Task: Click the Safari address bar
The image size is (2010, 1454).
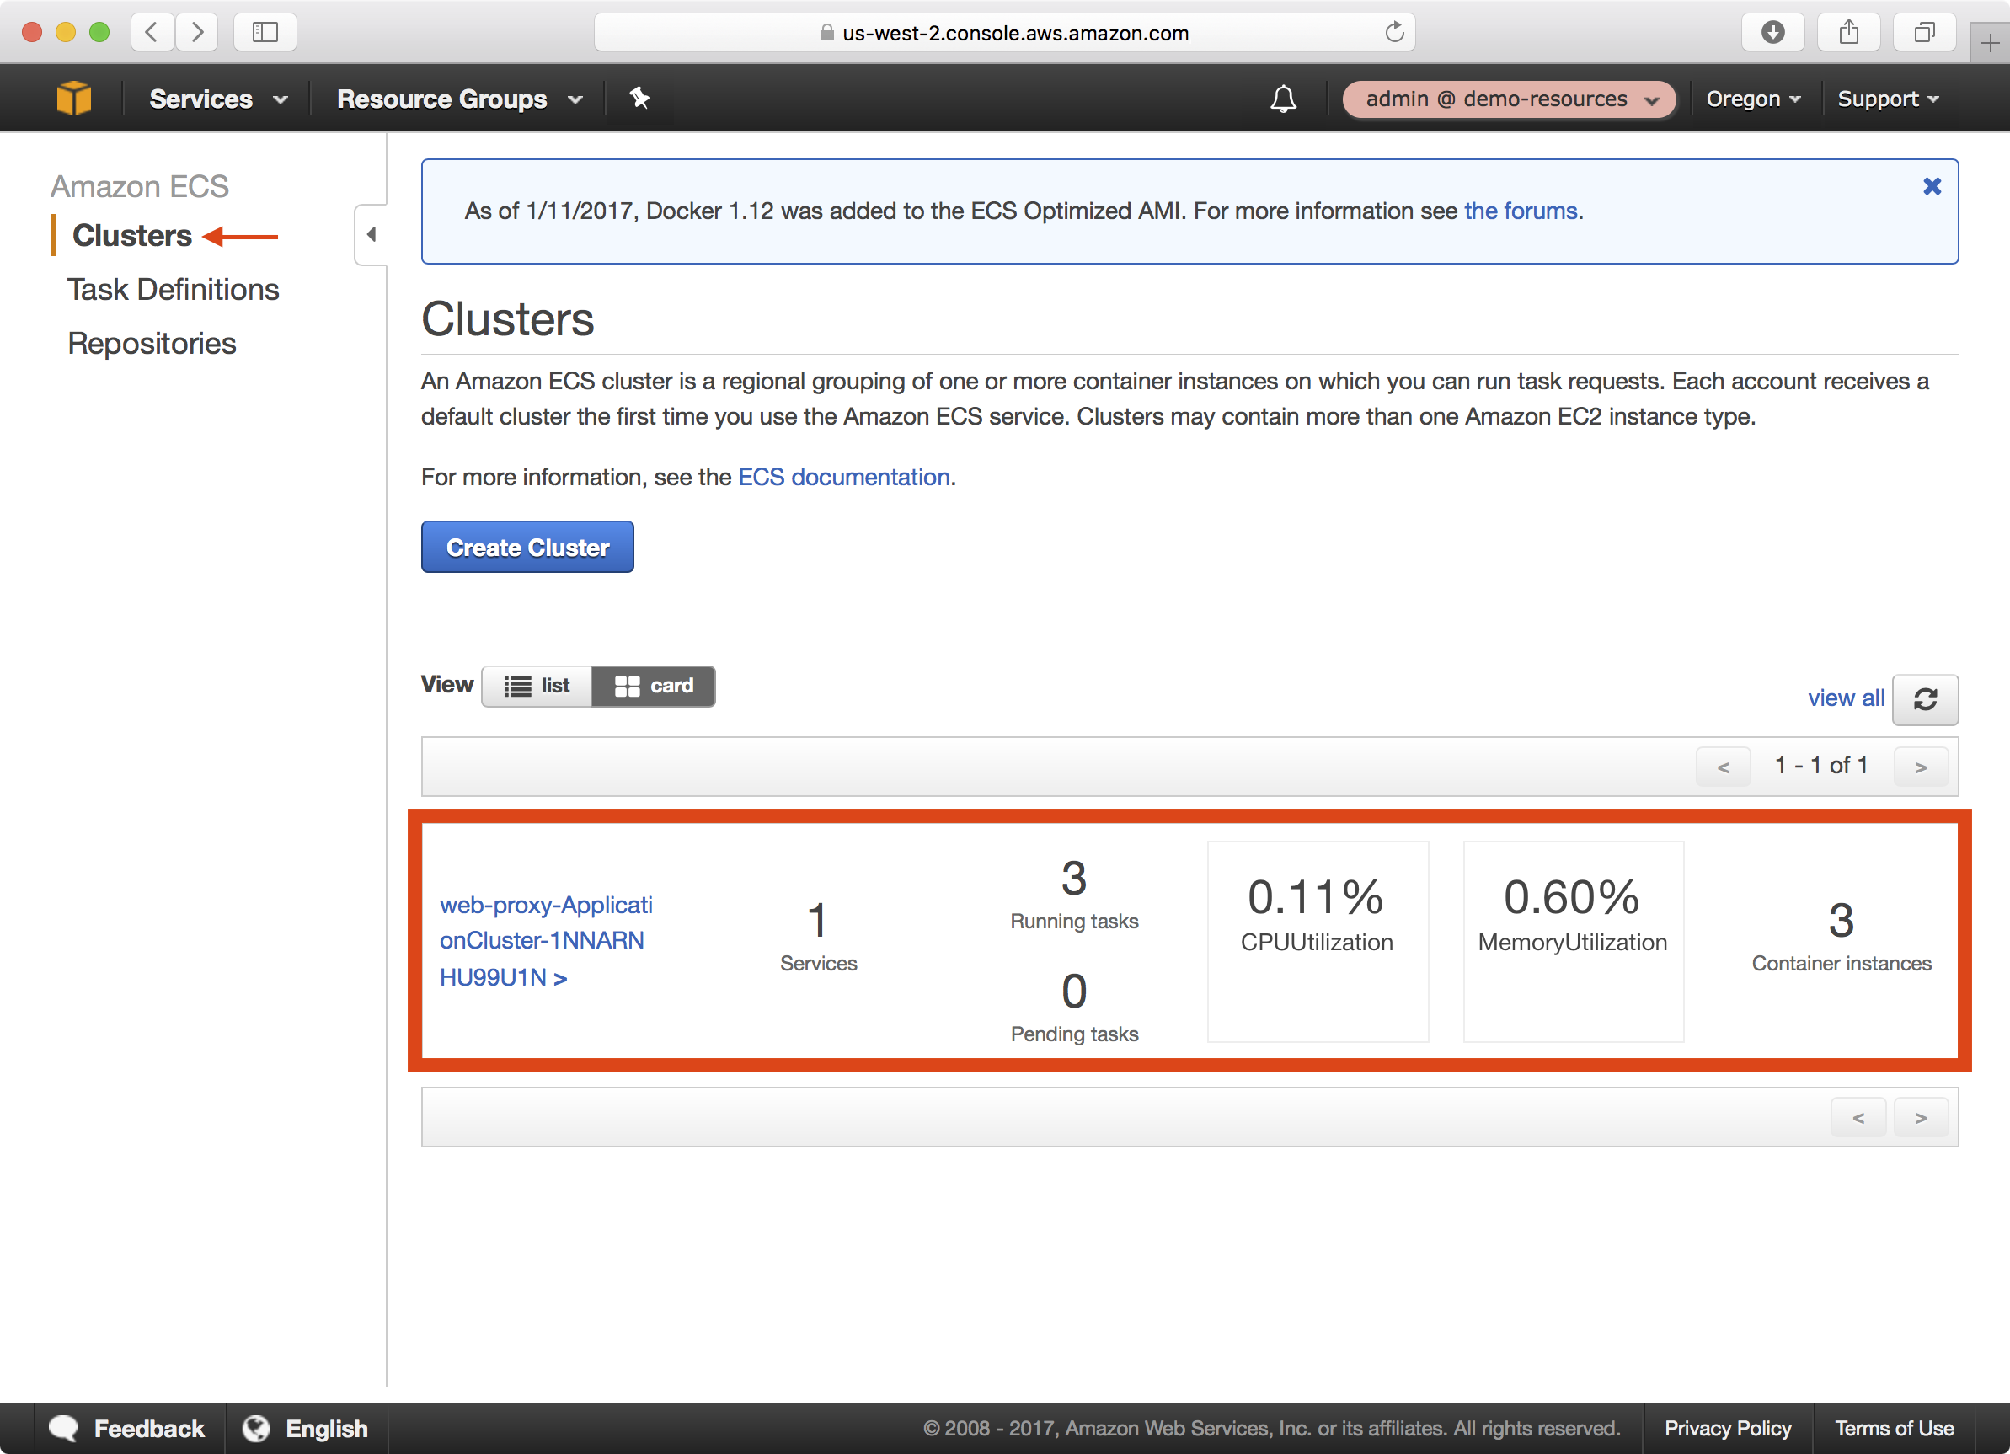Action: pyautogui.click(x=1004, y=33)
